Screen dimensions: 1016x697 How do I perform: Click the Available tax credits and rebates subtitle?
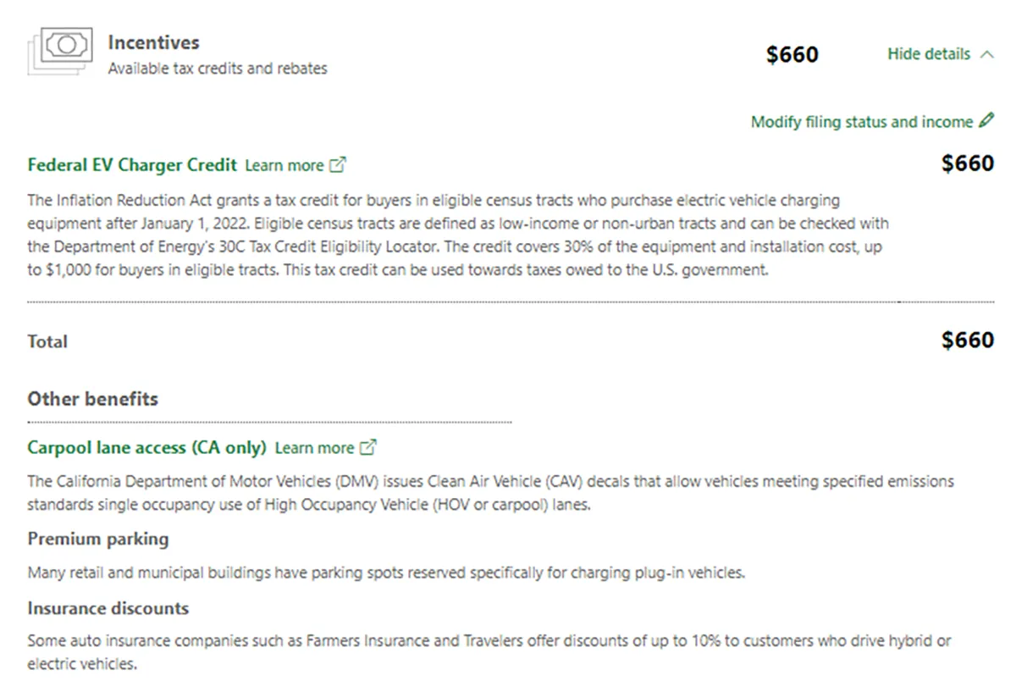(218, 69)
